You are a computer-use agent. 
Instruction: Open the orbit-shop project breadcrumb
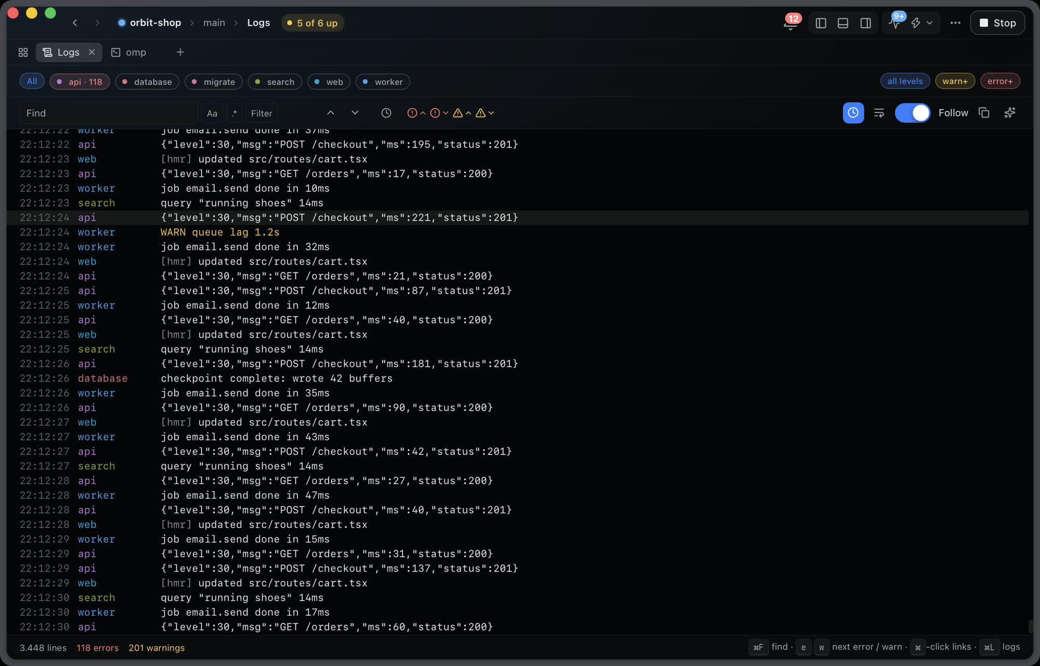click(x=149, y=23)
